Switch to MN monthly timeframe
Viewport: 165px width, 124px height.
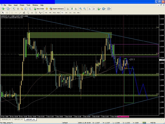coord(78,13)
